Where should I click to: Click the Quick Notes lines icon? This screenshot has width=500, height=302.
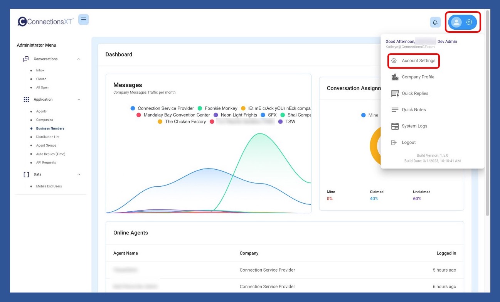pos(395,110)
